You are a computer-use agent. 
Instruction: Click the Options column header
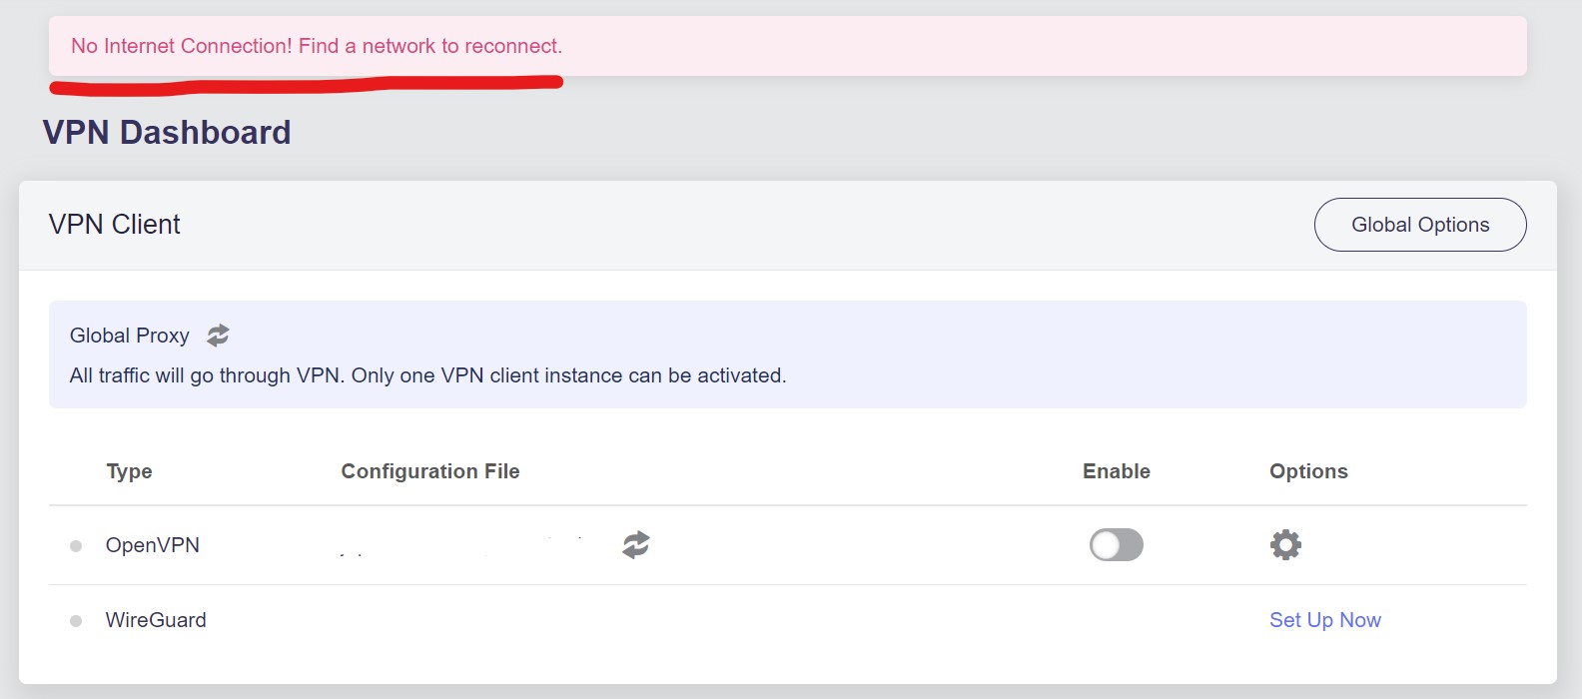tap(1308, 471)
